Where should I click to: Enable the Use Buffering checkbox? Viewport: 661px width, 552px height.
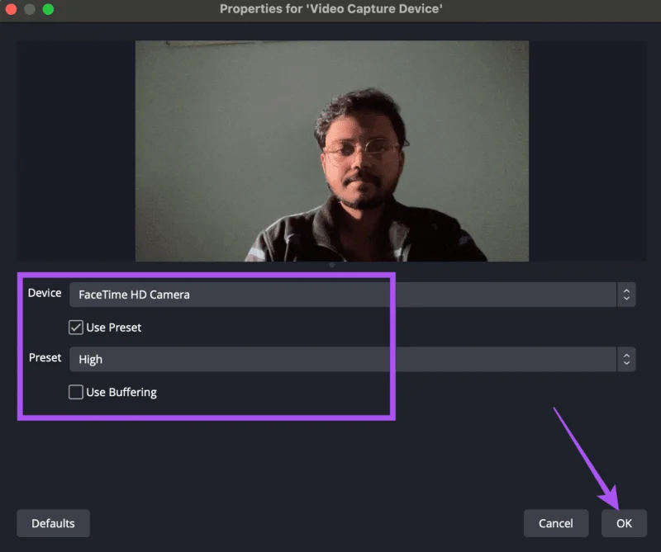point(76,392)
